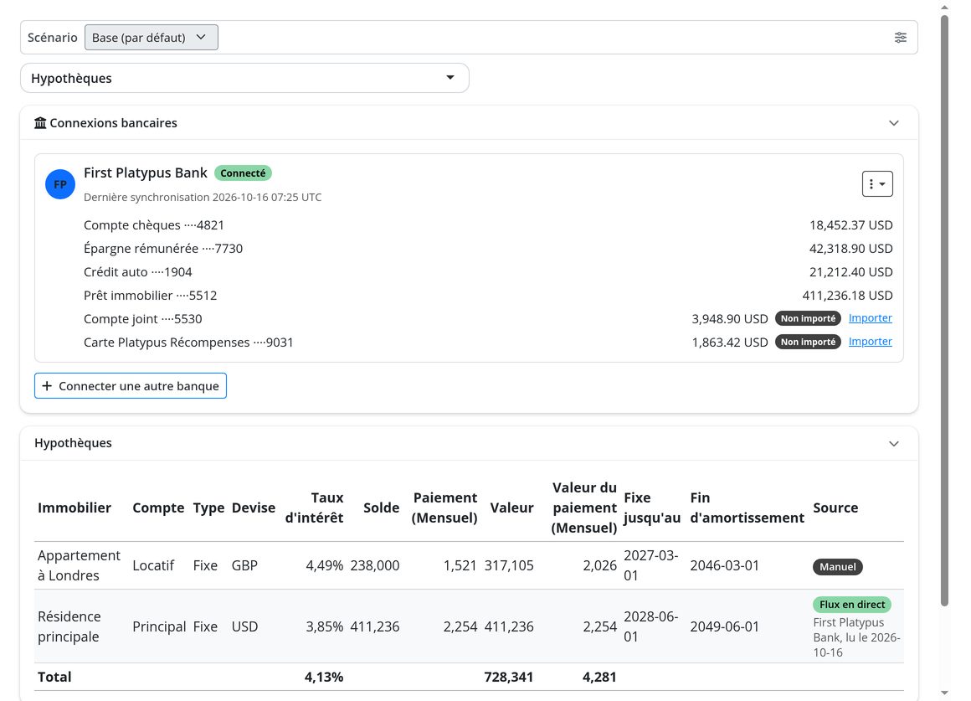Click the Solde column header
The width and height of the screenshot is (971, 701).
pos(381,508)
